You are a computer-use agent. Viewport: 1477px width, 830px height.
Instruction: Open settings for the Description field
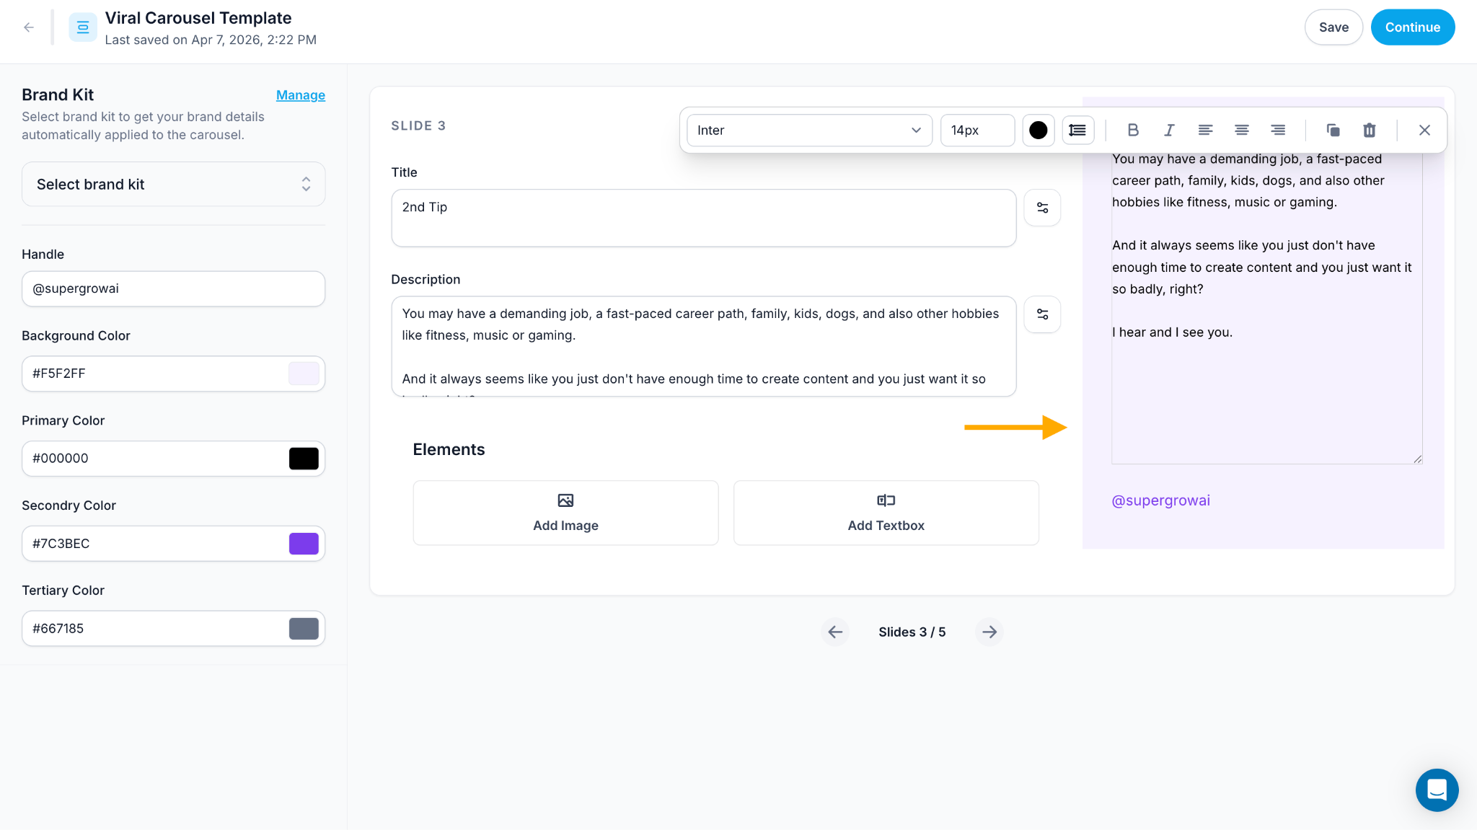click(x=1042, y=314)
